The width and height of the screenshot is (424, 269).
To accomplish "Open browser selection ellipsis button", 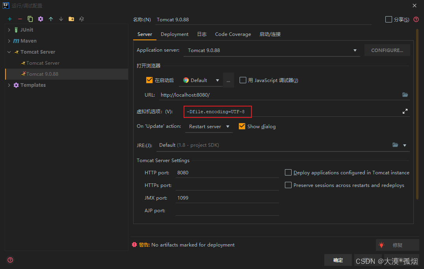I will (229, 80).
